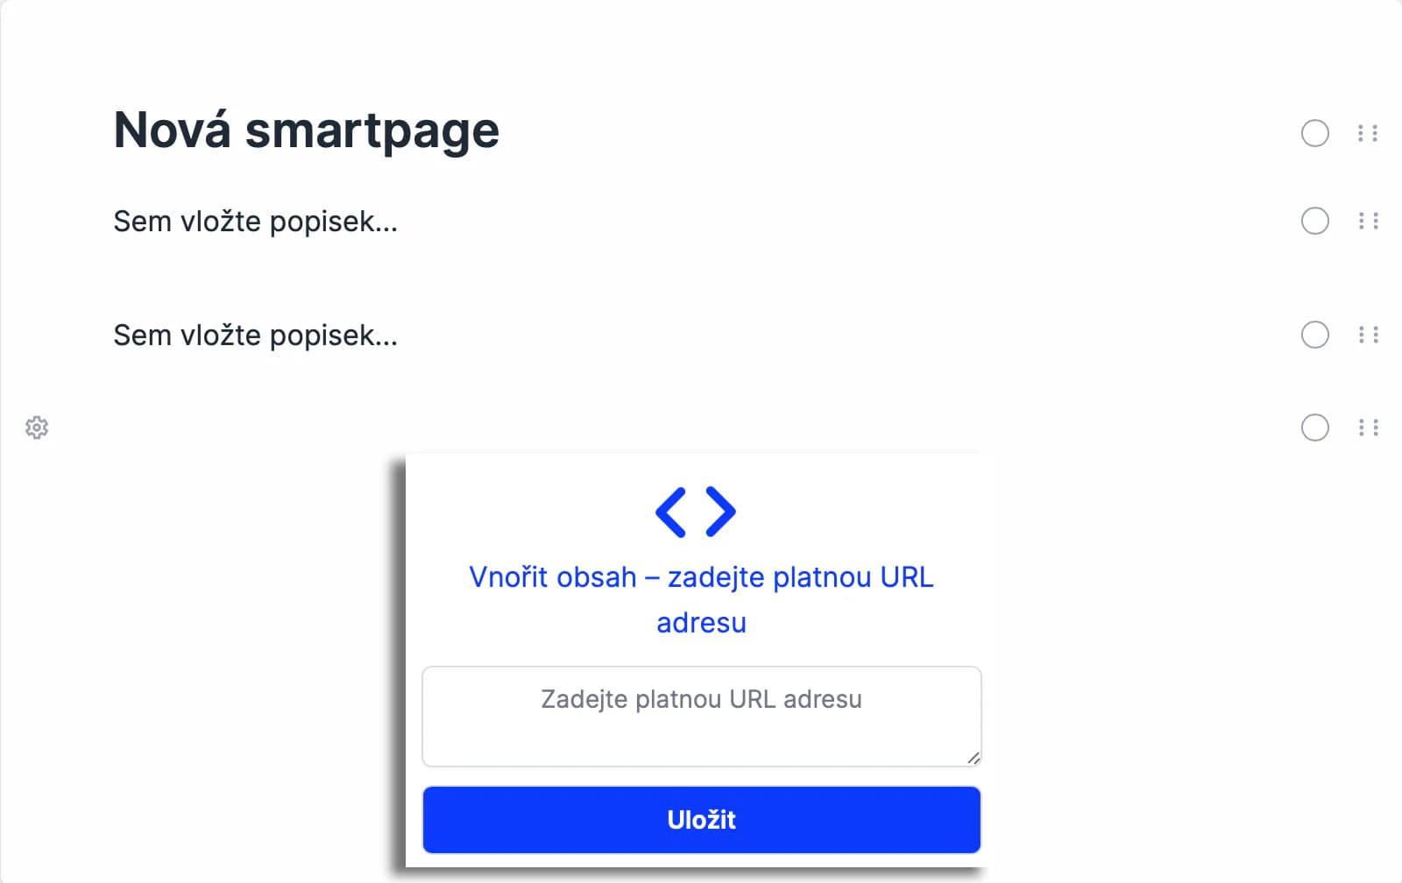Screen dimensions: 1402x883
Task: Open the block settings gear icon
Action: click(37, 427)
